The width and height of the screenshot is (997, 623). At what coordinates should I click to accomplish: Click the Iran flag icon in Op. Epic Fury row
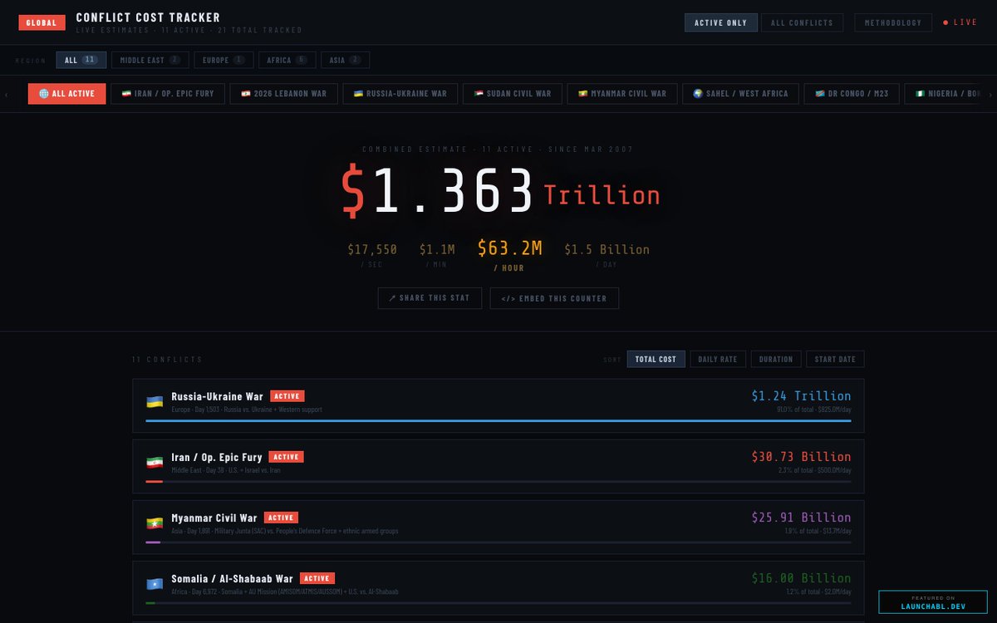[155, 463]
